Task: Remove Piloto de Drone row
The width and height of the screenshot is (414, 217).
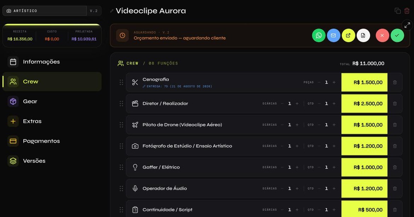Action: click(x=395, y=125)
